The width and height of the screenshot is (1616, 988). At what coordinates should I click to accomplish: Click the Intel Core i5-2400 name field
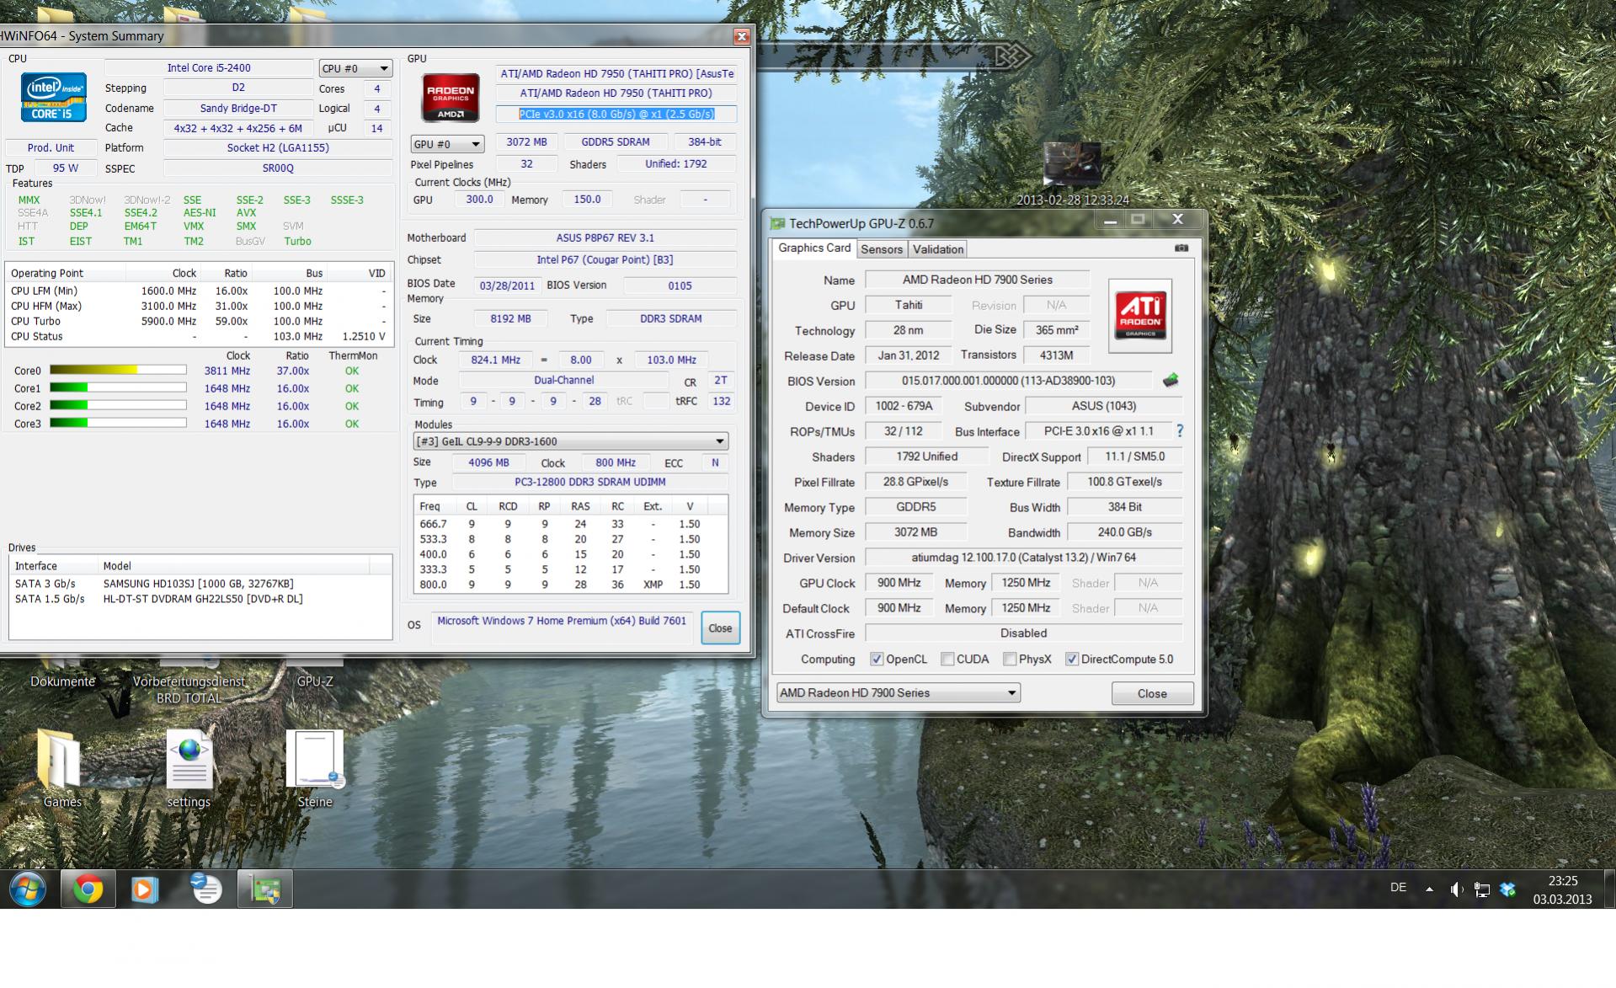(209, 68)
